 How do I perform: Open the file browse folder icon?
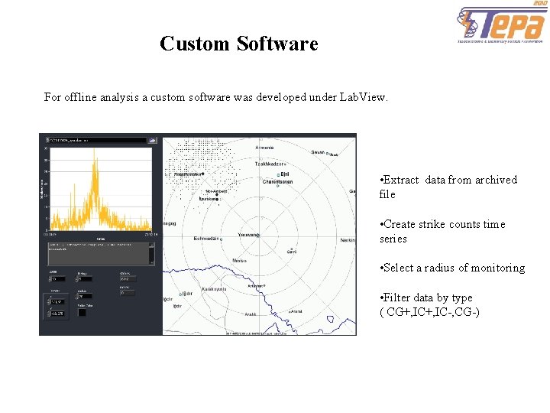152,141
